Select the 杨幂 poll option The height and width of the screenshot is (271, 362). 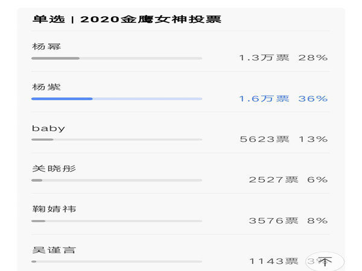click(180, 51)
